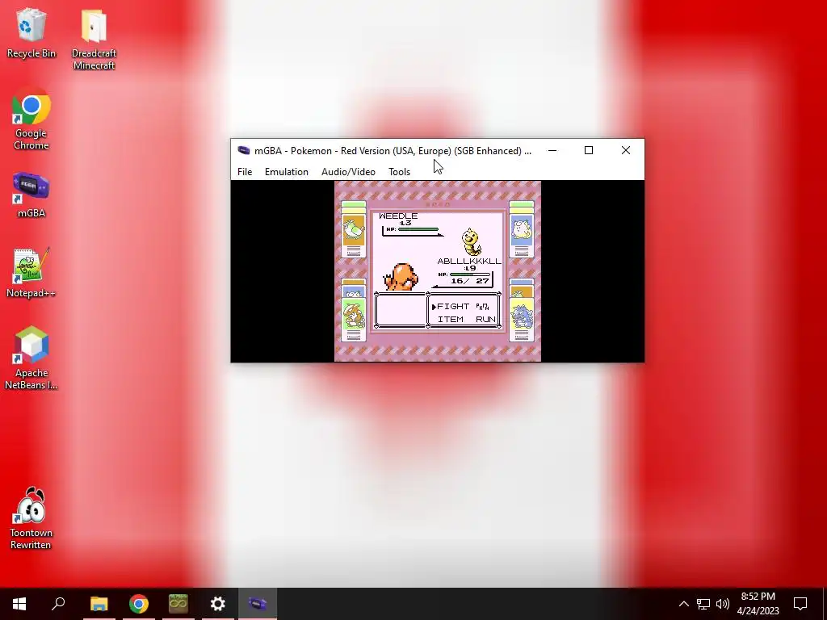Minimize the mGBA window
The height and width of the screenshot is (620, 827).
[x=552, y=150]
